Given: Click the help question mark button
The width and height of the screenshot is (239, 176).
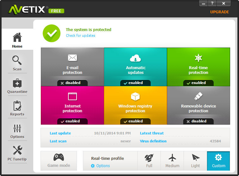Looking at the screenshot, I should (x=212, y=3).
